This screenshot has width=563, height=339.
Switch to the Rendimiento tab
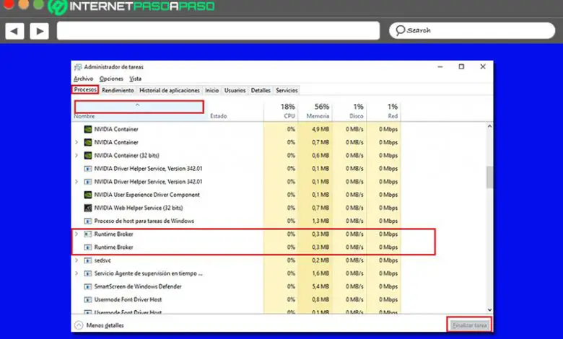coord(118,90)
